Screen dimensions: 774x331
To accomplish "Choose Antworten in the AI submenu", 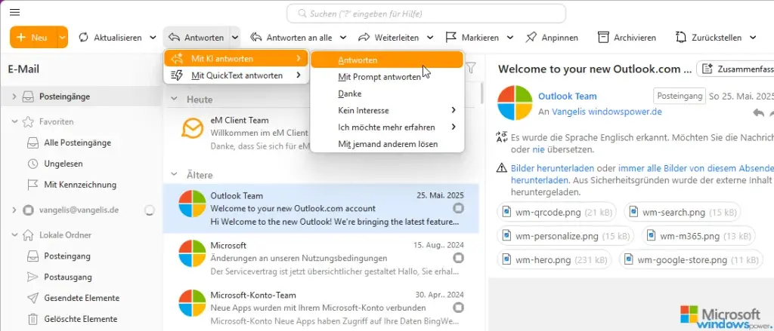I will click(387, 60).
